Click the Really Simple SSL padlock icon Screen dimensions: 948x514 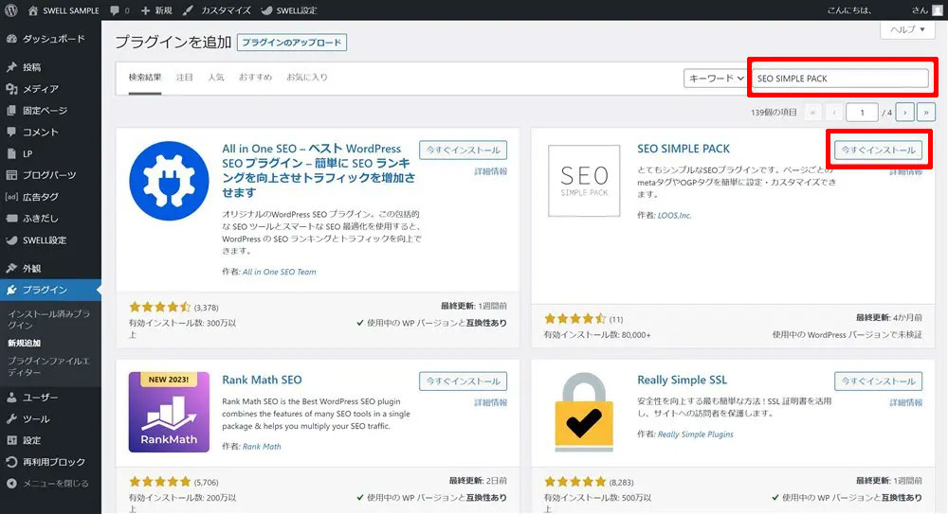[583, 413]
